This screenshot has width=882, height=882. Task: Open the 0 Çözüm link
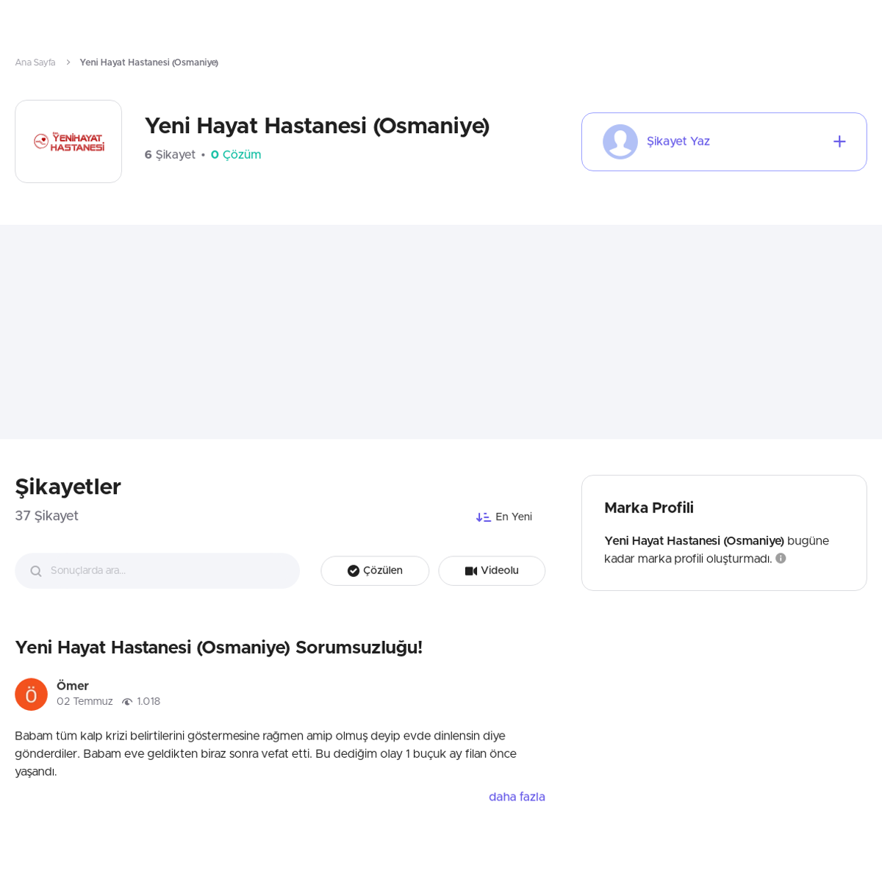[236, 155]
